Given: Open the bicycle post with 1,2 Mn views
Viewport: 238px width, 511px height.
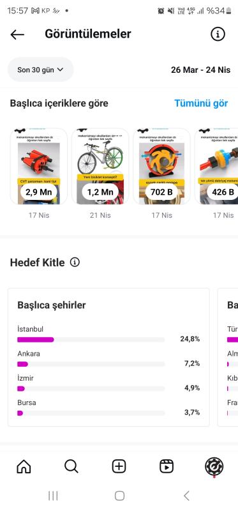Looking at the screenshot, I should point(100,166).
